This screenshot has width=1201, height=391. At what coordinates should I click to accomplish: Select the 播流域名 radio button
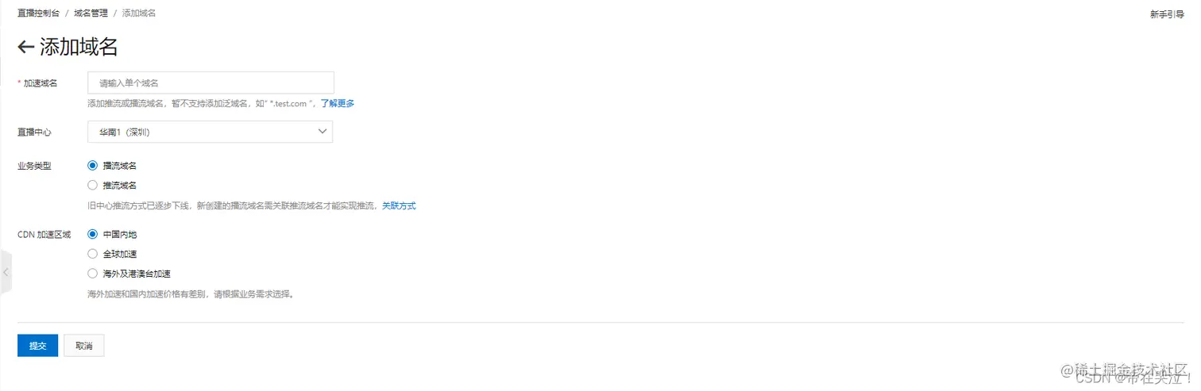[93, 166]
